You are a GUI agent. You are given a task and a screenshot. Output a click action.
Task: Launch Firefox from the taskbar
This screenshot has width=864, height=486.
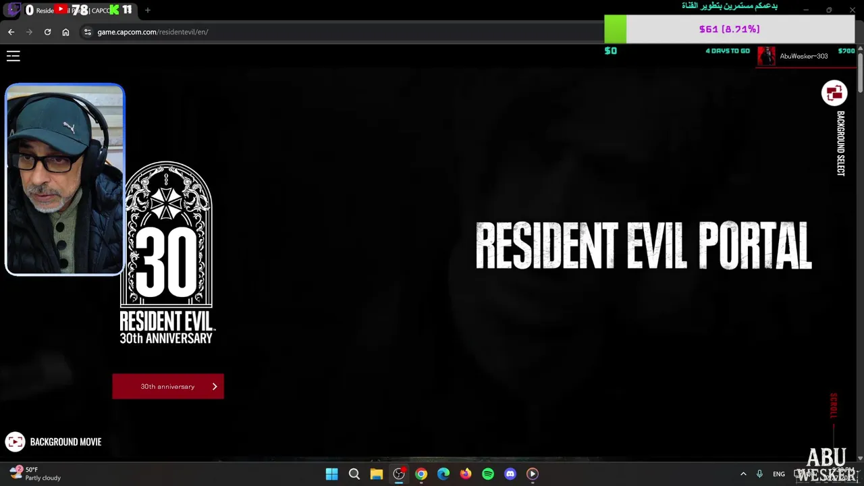(x=466, y=474)
